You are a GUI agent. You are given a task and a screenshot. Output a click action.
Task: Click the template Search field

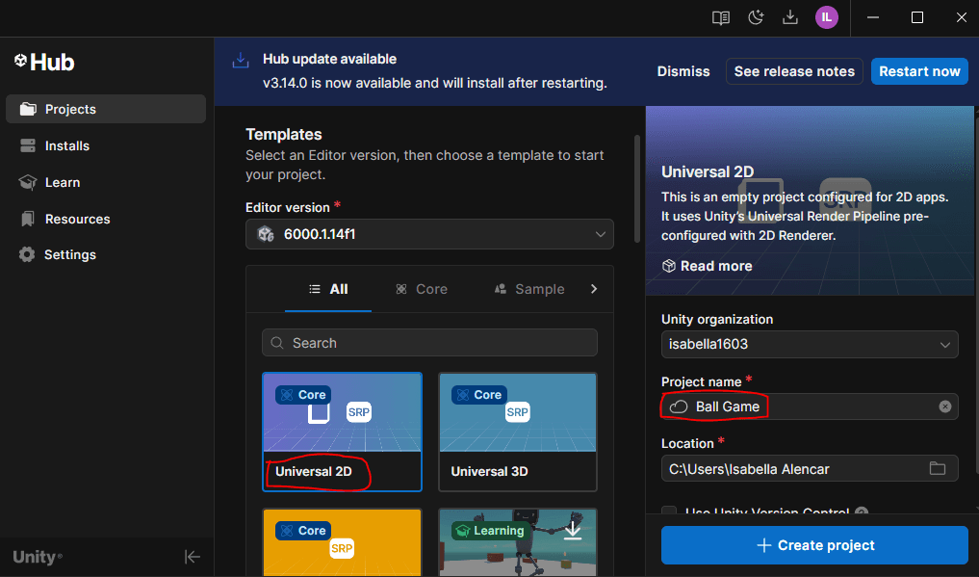(x=429, y=343)
